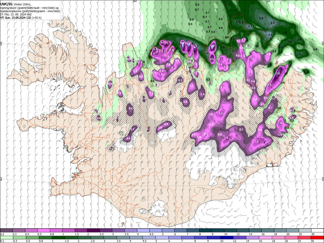Click the 'UWC/IG: Vindur (10m)' title text
Image resolution: width=324 pixels, height=243 pixels.
click(15, 4)
